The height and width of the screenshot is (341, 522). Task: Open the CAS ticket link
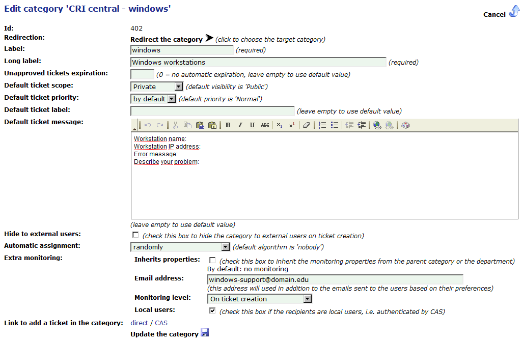[161, 323]
